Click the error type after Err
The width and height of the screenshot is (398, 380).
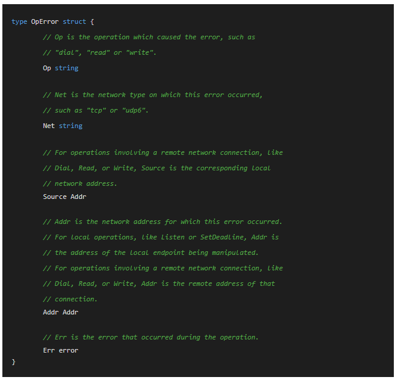coord(69,350)
